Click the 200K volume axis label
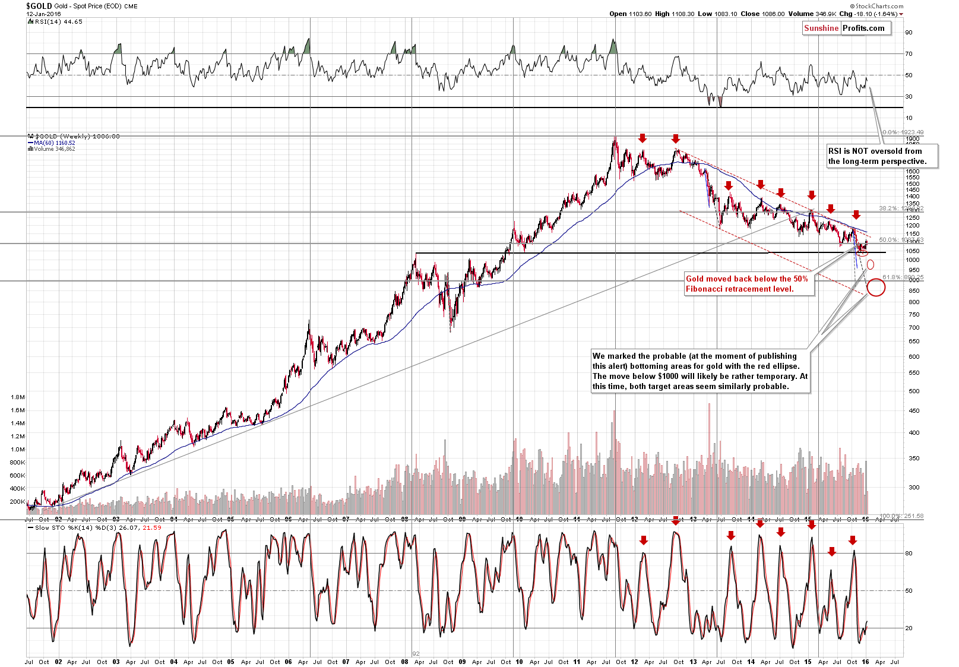 [x=18, y=501]
